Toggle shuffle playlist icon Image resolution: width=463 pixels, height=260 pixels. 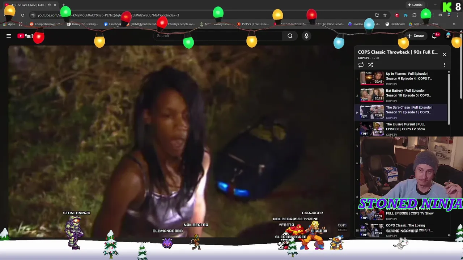click(x=370, y=65)
